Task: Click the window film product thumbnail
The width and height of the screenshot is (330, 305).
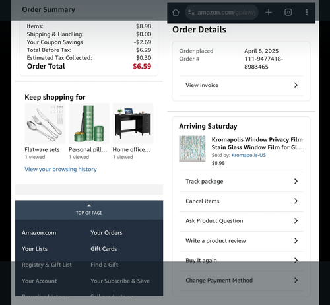Action: [192, 149]
